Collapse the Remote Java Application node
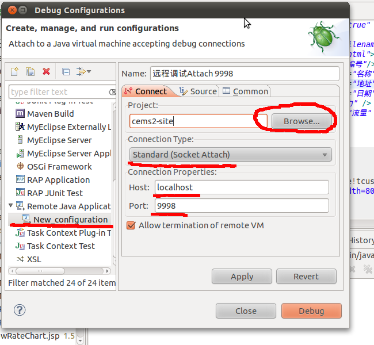 [x=11, y=205]
